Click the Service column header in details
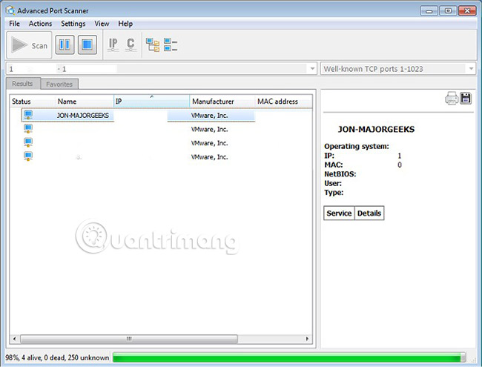The width and height of the screenshot is (482, 367). (339, 213)
